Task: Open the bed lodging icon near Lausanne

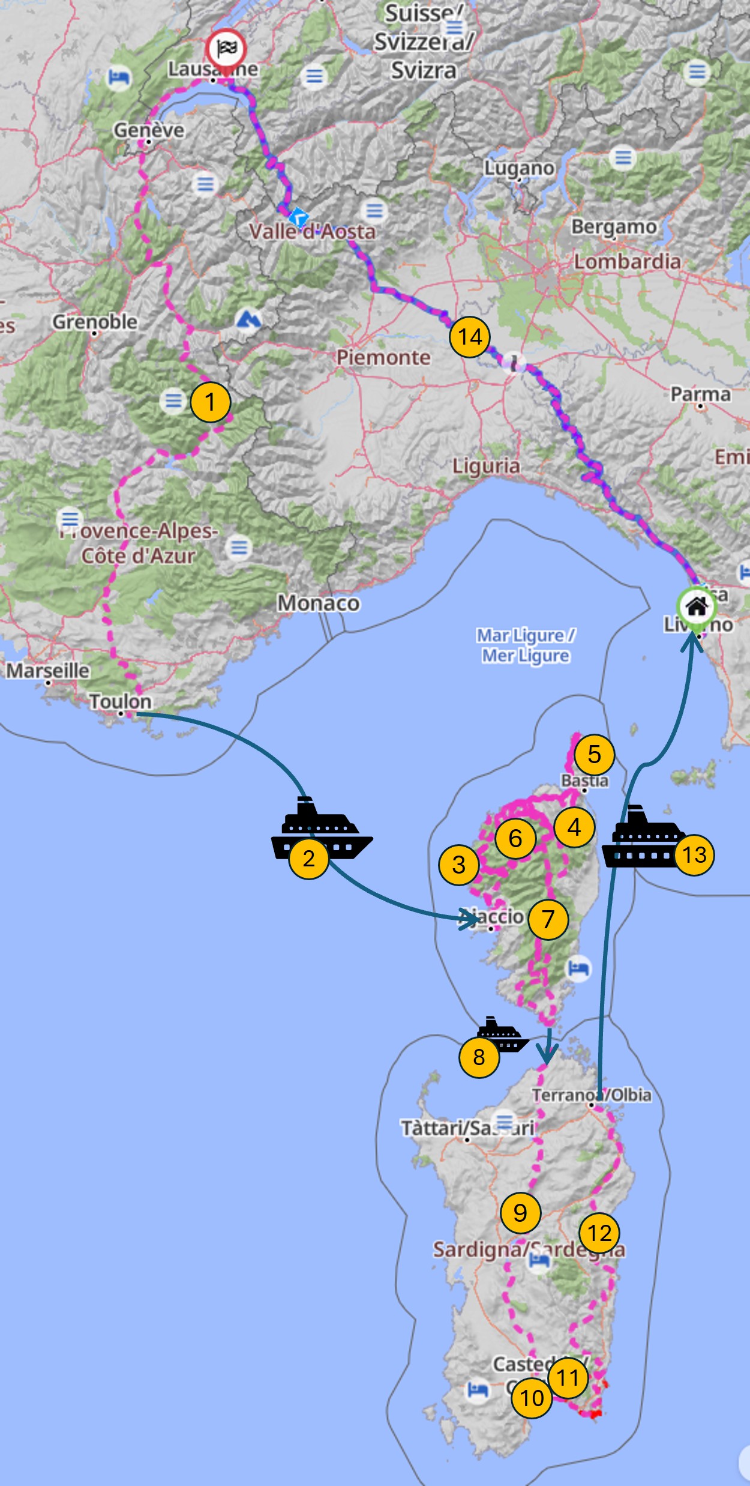Action: click(118, 77)
